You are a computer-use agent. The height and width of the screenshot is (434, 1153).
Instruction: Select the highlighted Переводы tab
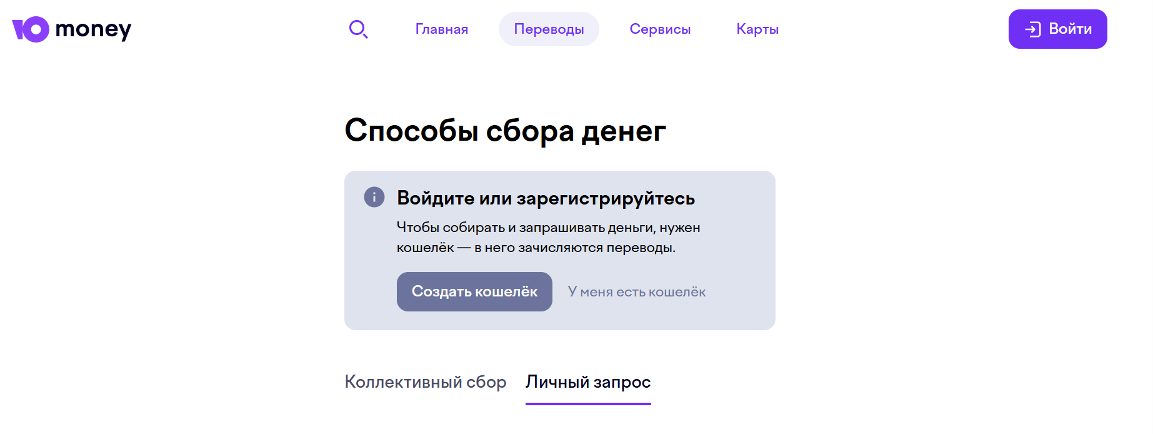point(549,29)
